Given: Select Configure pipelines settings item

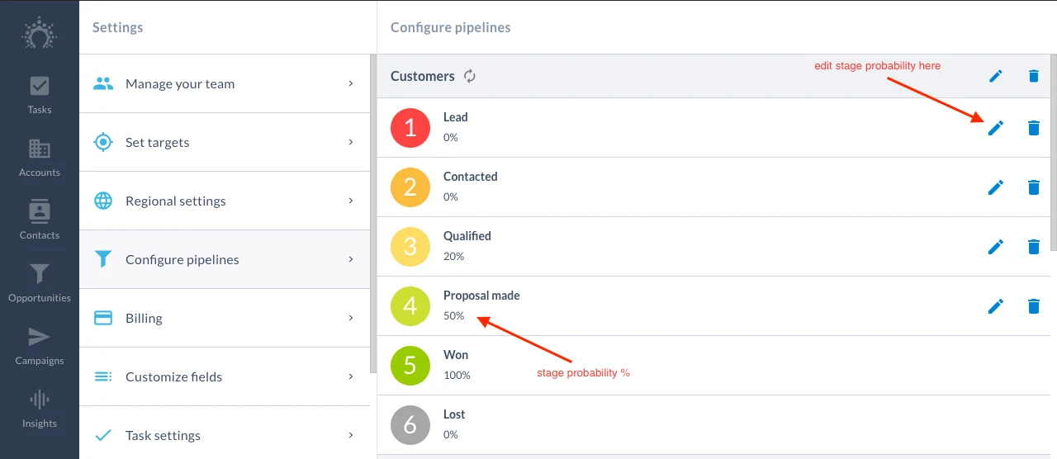Looking at the screenshot, I should point(225,259).
